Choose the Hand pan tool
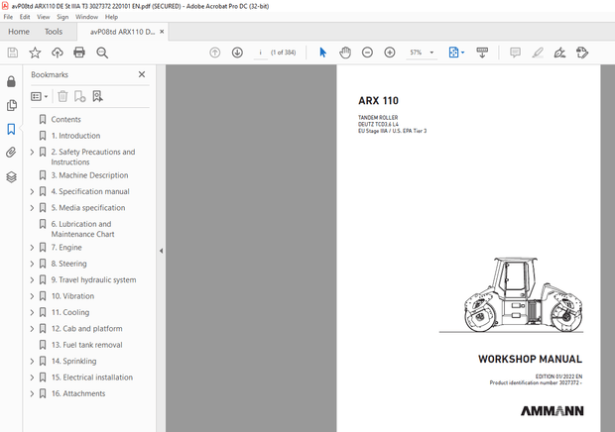 pyautogui.click(x=345, y=53)
